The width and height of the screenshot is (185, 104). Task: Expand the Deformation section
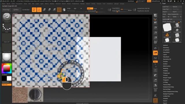pos(167,66)
